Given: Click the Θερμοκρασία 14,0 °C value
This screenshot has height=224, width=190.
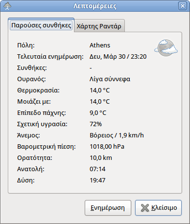Looking at the screenshot, I should point(99,90).
